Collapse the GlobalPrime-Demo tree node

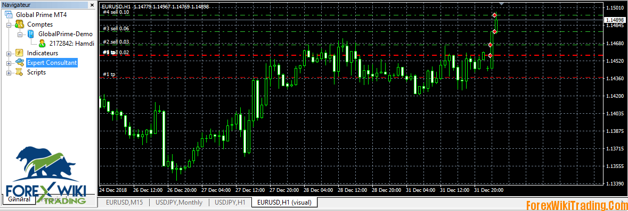[x=20, y=35]
